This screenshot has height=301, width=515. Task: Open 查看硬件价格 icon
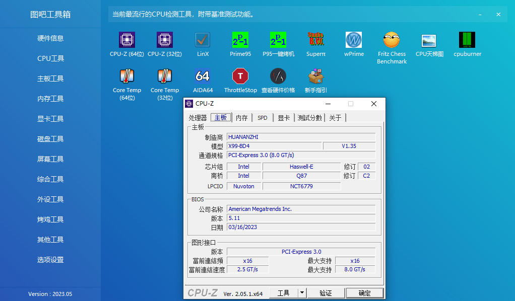[278, 76]
